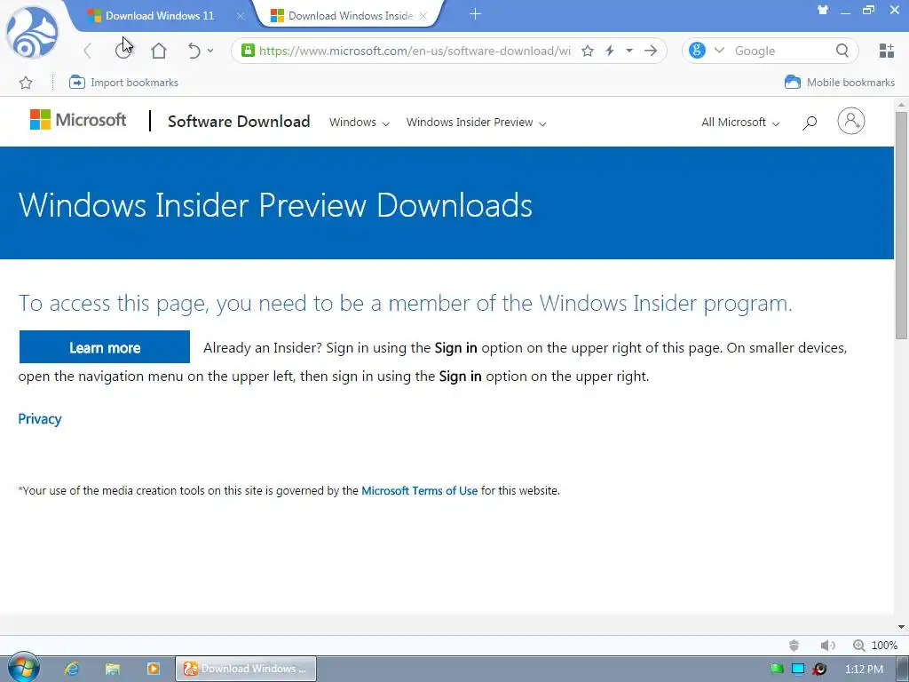Click the search magnifier in search box
The height and width of the screenshot is (682, 909).
pos(842,51)
